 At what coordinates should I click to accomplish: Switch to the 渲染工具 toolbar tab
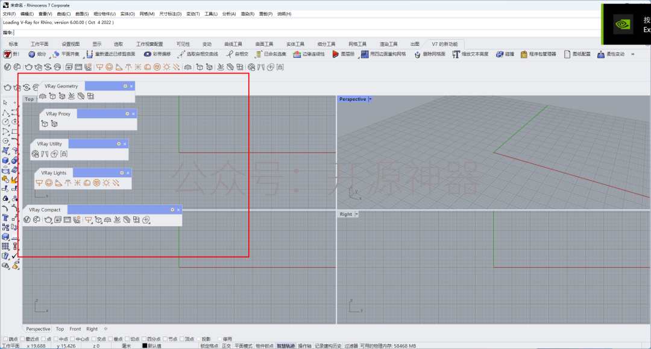tap(388, 44)
